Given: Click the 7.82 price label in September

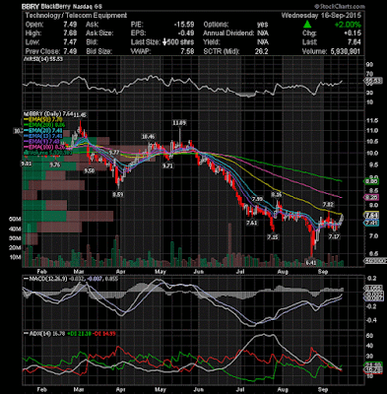Looking at the screenshot, I should [x=328, y=205].
